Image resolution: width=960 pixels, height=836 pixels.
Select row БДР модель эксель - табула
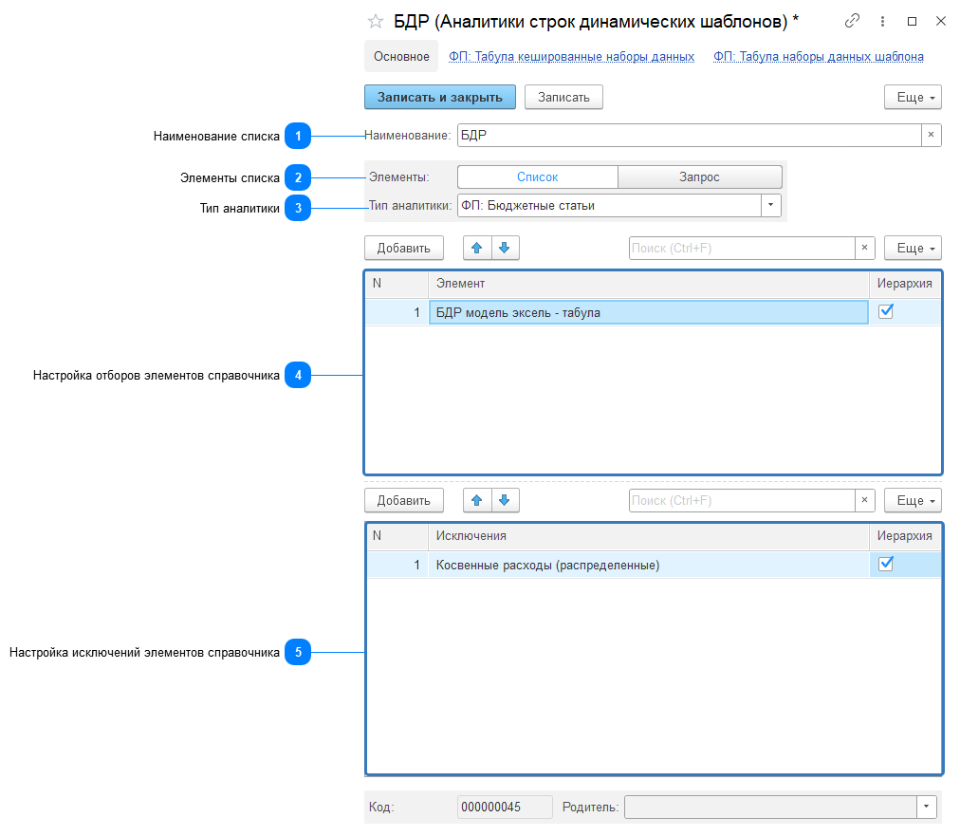pyautogui.click(x=654, y=312)
